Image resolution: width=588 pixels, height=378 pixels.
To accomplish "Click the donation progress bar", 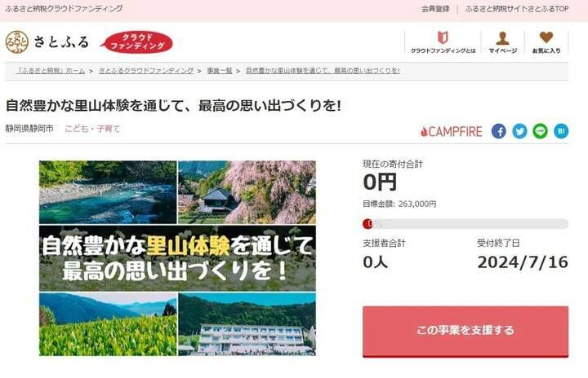I will click(465, 224).
